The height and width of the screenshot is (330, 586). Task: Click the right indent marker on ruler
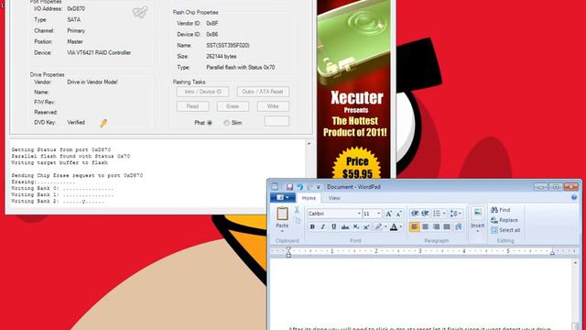pyautogui.click(x=552, y=253)
